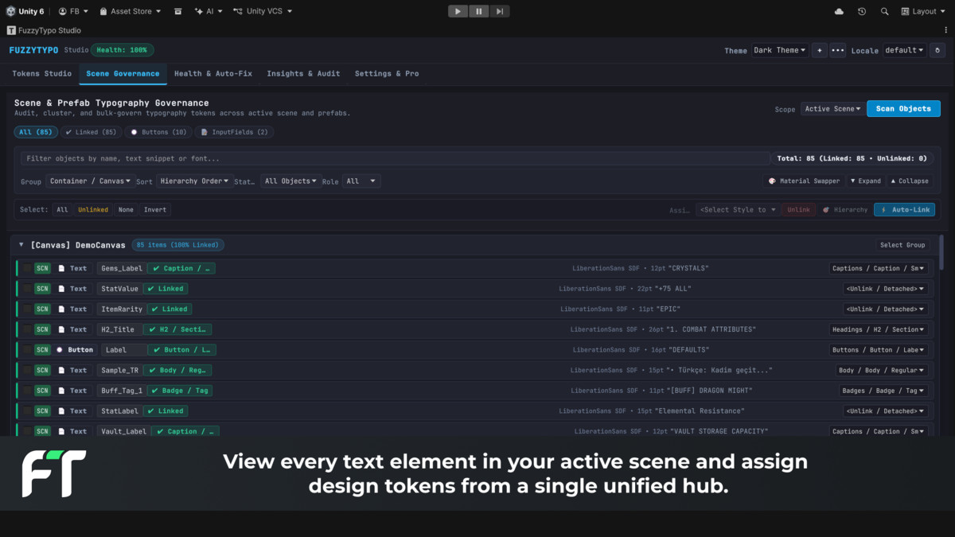Open the Status All Objects dropdown
This screenshot has height=537, width=955.
pos(291,181)
